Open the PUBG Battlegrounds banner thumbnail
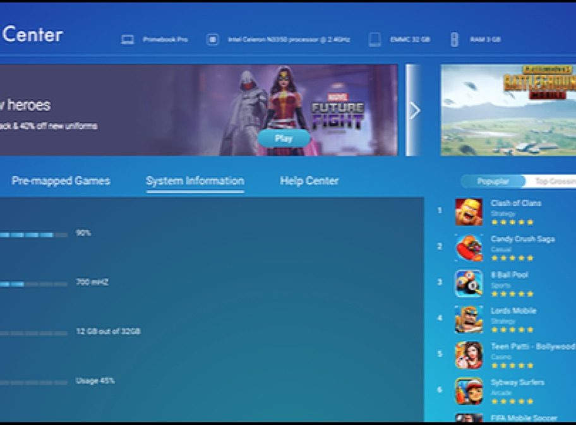The width and height of the screenshot is (576, 425). click(x=508, y=110)
